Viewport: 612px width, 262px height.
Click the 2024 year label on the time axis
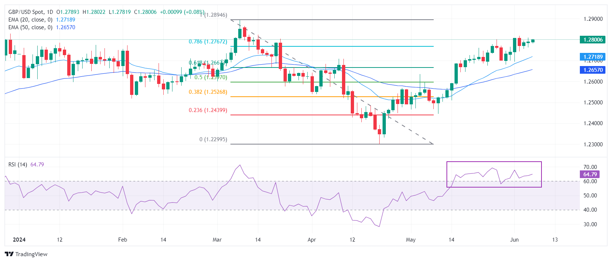19,240
